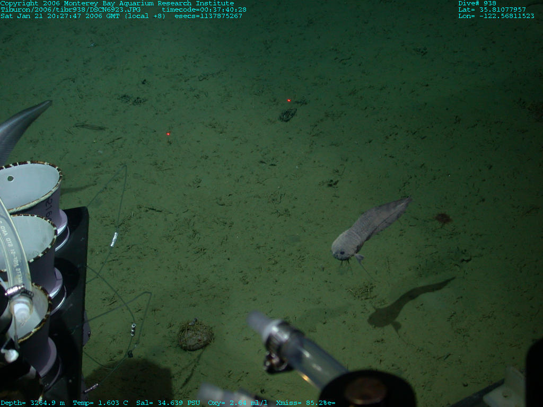Click the timecode=00:37:40:28 overlay text
The image size is (543, 407).
(204, 10)
